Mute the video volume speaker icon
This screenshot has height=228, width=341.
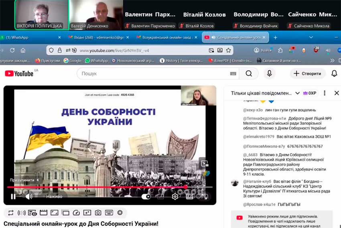click(29, 196)
